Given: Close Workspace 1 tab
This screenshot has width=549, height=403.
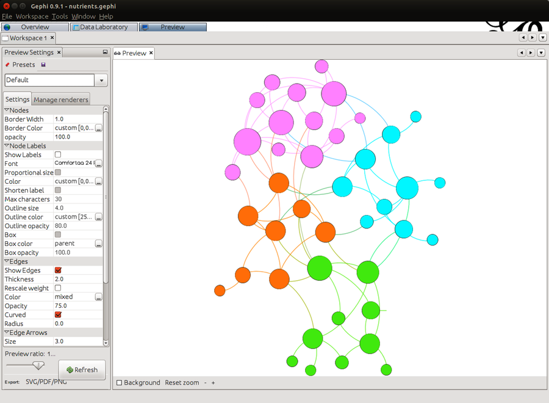Looking at the screenshot, I should (x=52, y=37).
